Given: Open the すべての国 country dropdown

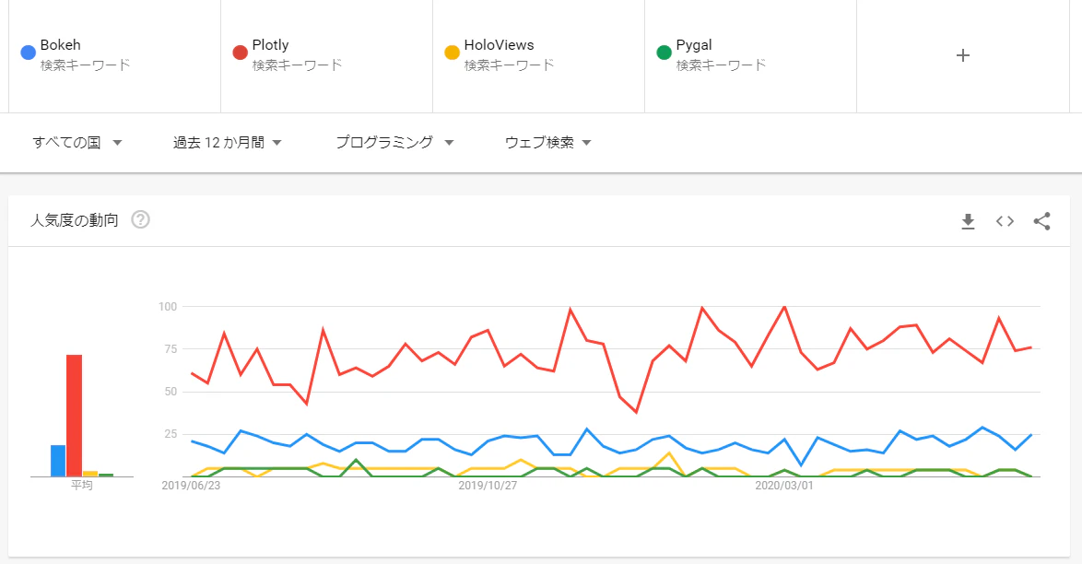Looking at the screenshot, I should coord(77,142).
